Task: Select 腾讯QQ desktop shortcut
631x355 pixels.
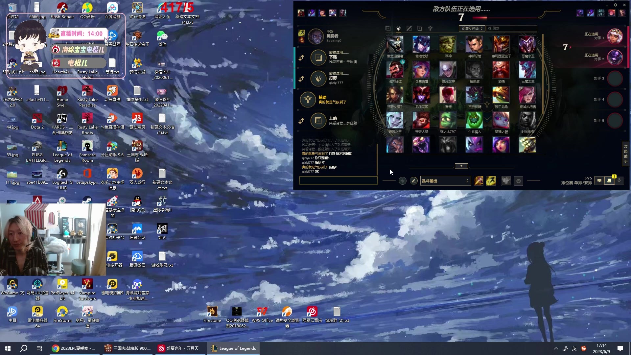Action: pos(137,204)
